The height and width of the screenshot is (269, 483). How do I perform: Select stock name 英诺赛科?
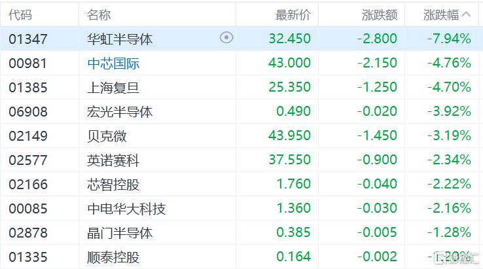[113, 160]
